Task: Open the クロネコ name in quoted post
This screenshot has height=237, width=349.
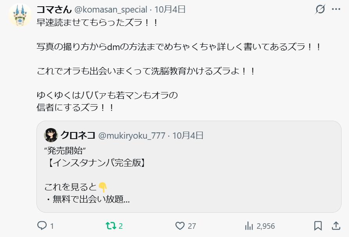Action: coord(78,136)
